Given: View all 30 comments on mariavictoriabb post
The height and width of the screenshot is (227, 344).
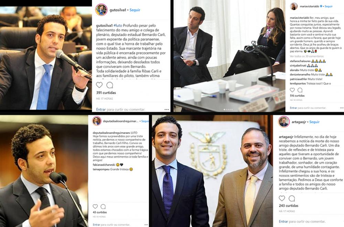Looking at the screenshot, I should click(x=307, y=56).
